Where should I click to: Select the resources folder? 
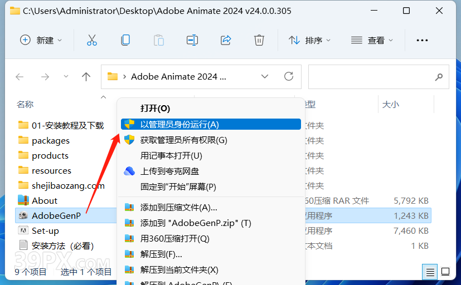(51, 171)
